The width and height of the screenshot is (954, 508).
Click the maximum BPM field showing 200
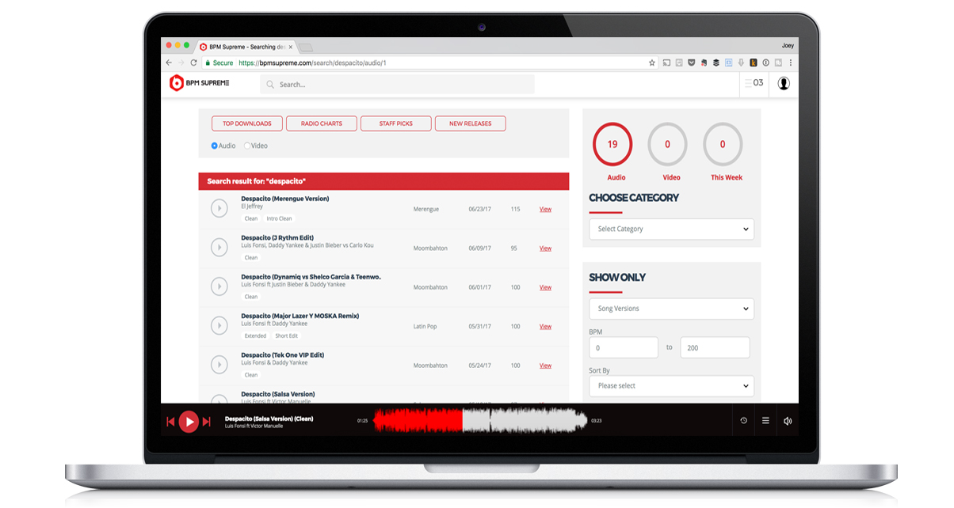coord(715,347)
